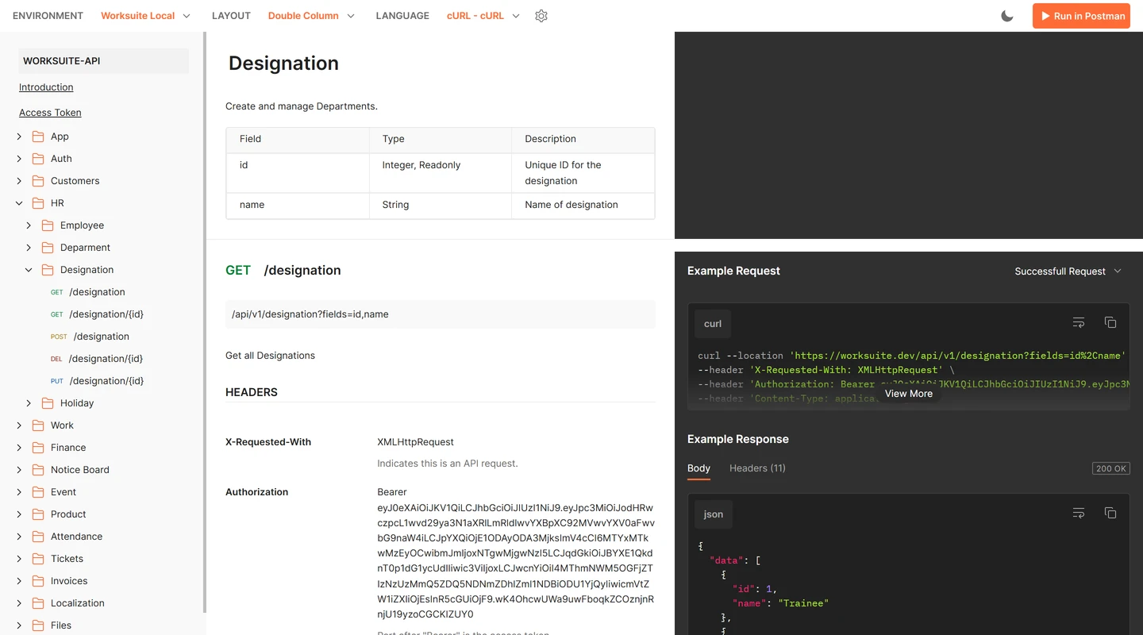Expand the Deparment folder chevron

tap(29, 248)
